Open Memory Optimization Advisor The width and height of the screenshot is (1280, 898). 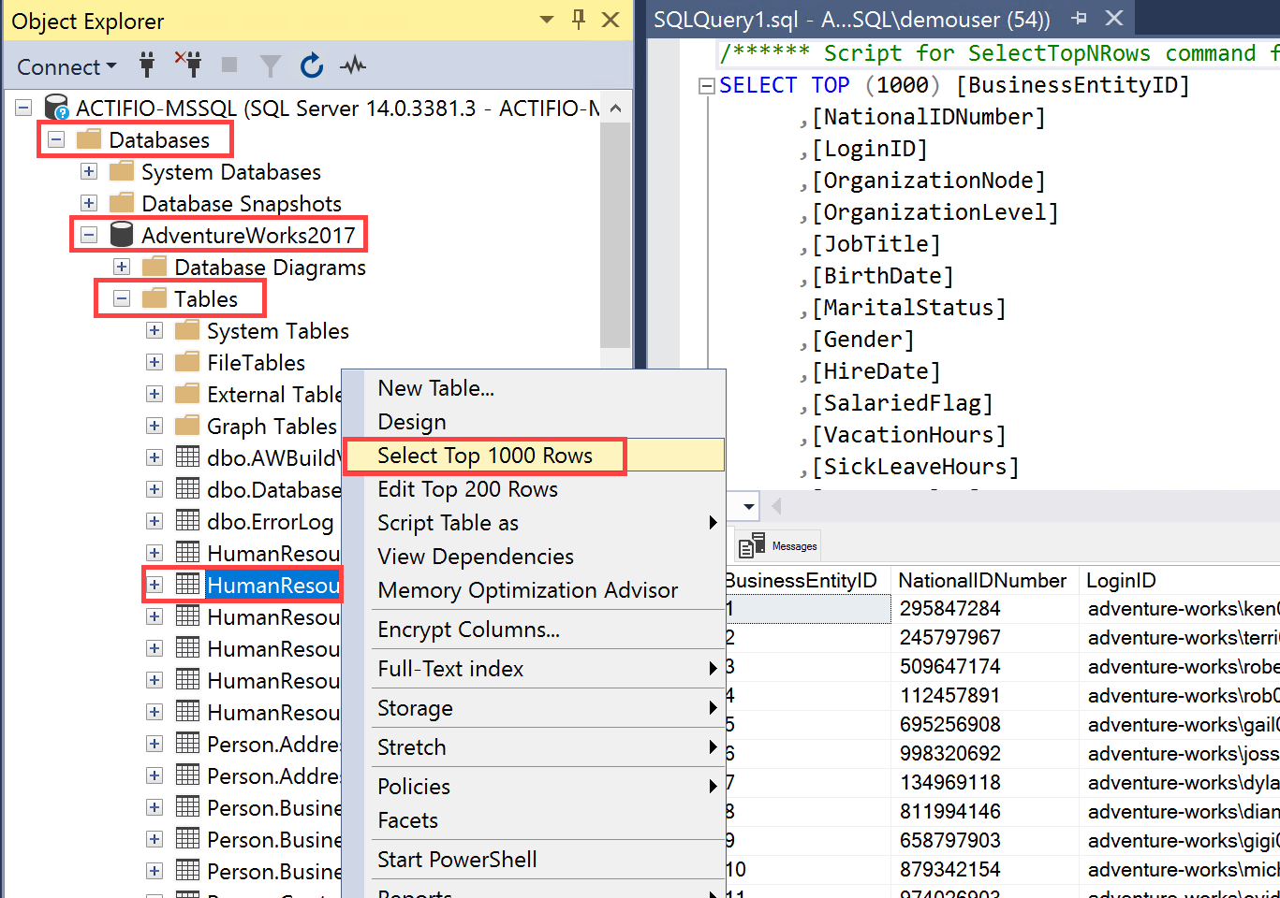pos(534,590)
